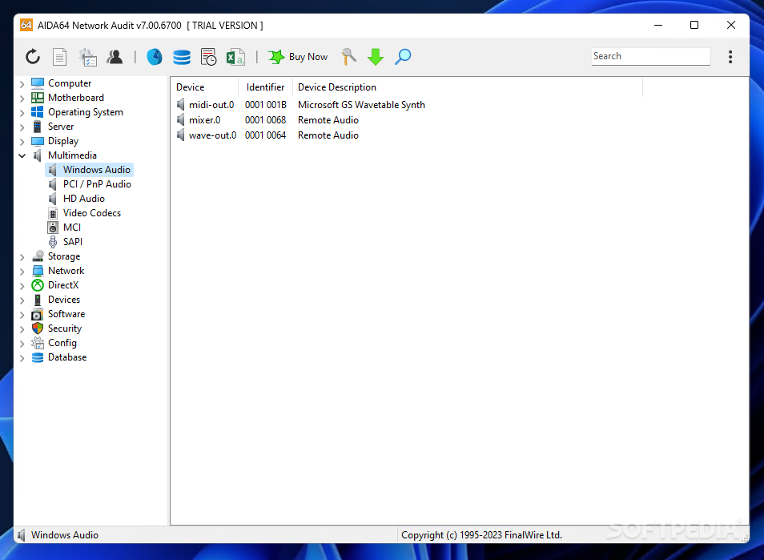Select the DirectX Xbox icon
The width and height of the screenshot is (764, 560).
point(38,285)
